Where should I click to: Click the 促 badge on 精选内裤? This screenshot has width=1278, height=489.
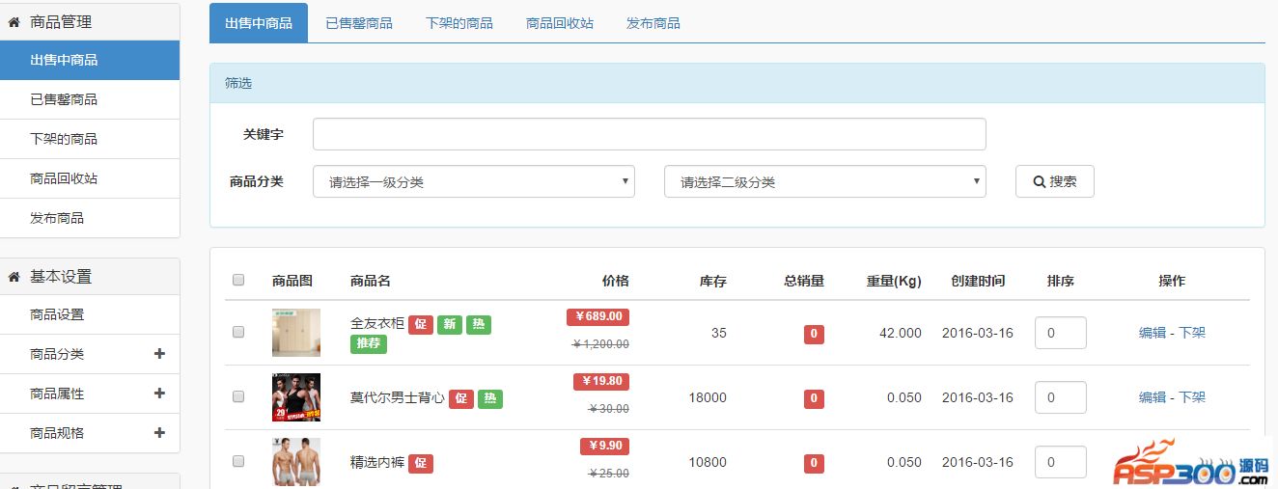click(x=421, y=463)
